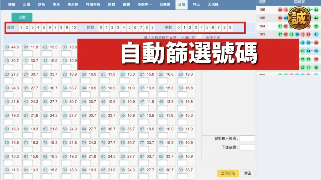Viewport: 321px width, 180px height.
Task: Open the 特三 tab
Action: (196, 4)
